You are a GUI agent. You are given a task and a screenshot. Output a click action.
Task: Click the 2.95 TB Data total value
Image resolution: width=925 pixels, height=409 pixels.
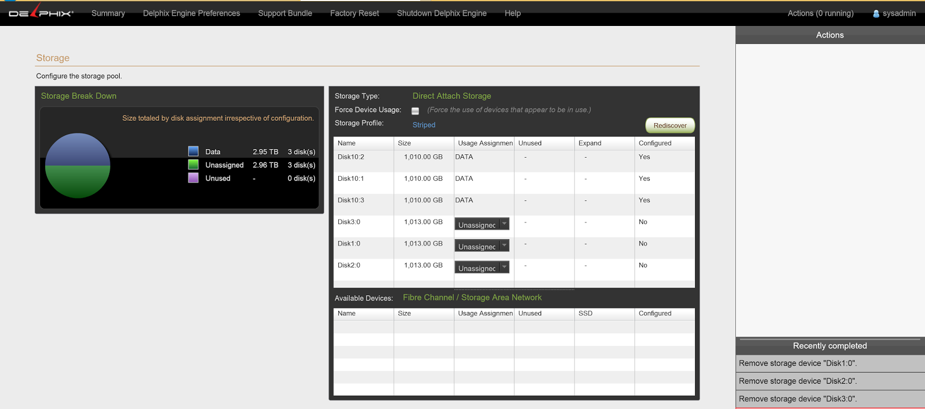click(265, 152)
